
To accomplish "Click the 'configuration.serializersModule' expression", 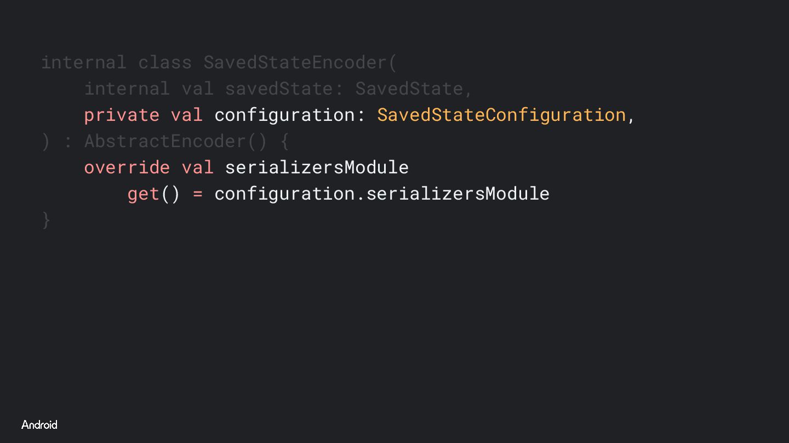I will 382,194.
